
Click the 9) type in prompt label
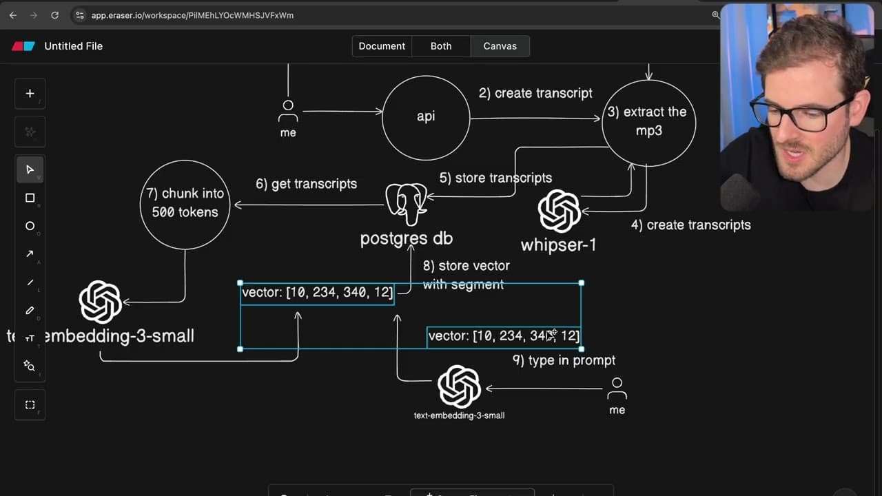(x=564, y=360)
